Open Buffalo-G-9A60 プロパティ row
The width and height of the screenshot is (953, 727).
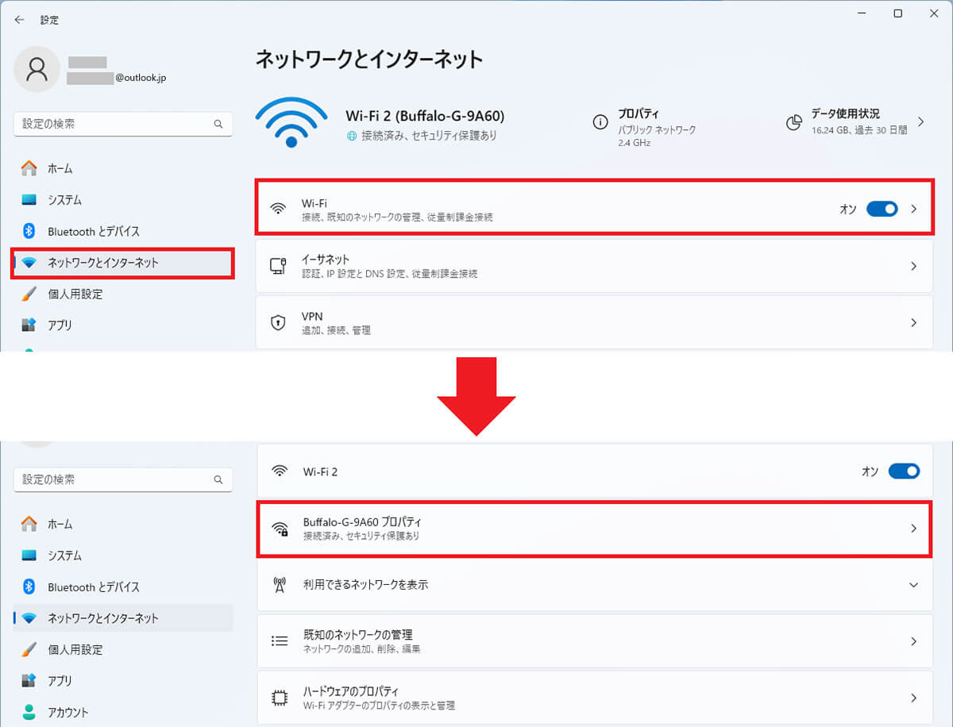594,528
